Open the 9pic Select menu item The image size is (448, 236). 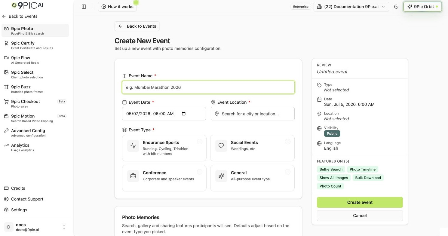(x=35, y=74)
